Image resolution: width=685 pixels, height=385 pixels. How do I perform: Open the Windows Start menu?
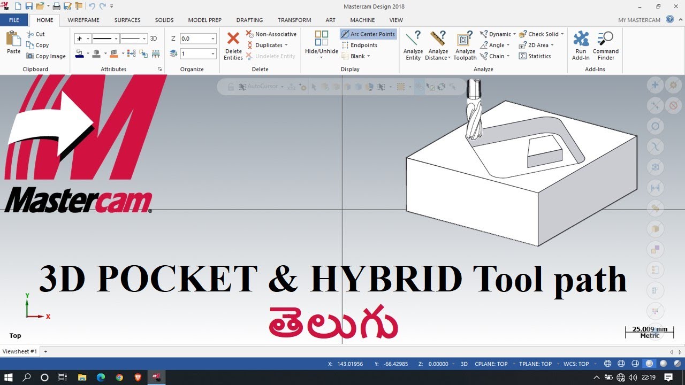tap(9, 378)
